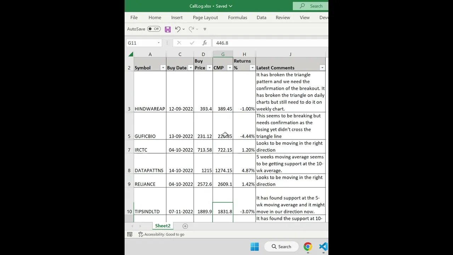This screenshot has height=255, width=453.
Task: Toggle the AutoSave switch
Action: click(x=154, y=29)
